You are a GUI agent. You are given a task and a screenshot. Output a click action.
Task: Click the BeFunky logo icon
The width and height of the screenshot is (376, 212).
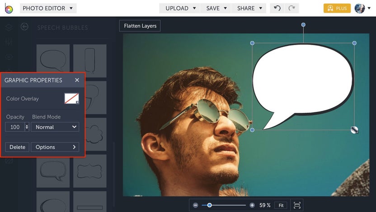pos(9,9)
